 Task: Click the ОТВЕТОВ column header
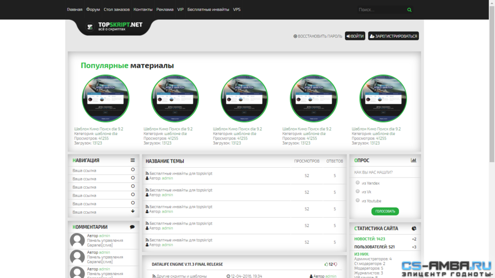pos(335,161)
